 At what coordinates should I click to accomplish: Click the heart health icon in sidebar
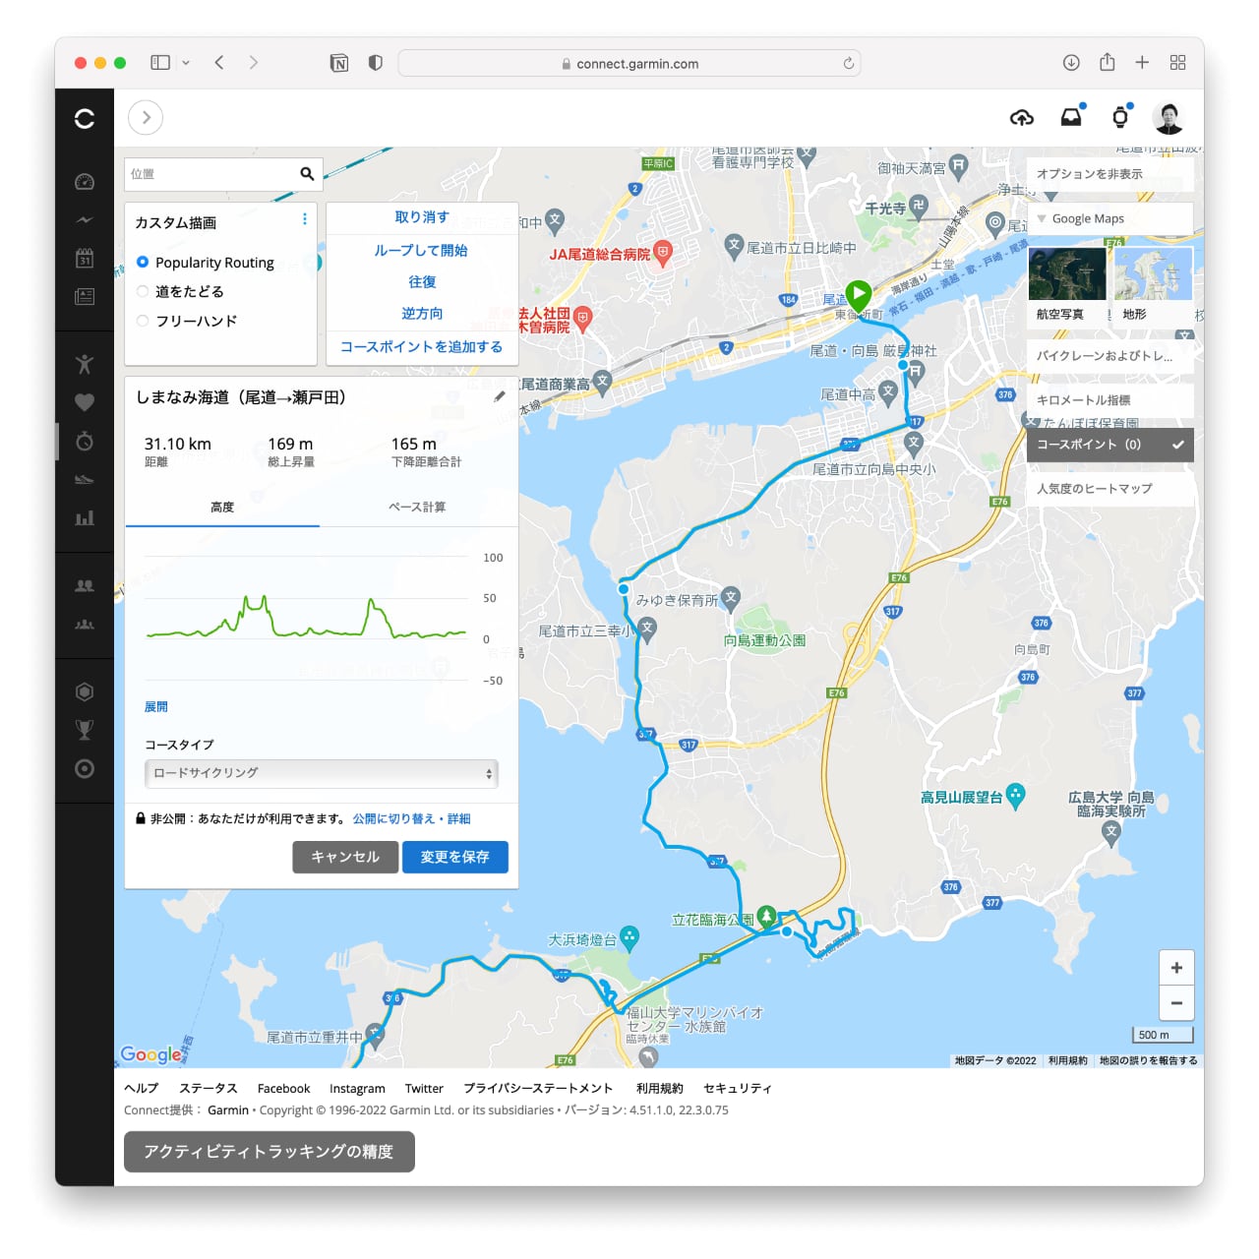85,402
